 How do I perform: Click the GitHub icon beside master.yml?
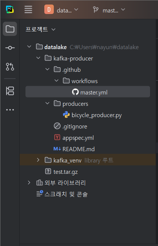click(x=75, y=92)
